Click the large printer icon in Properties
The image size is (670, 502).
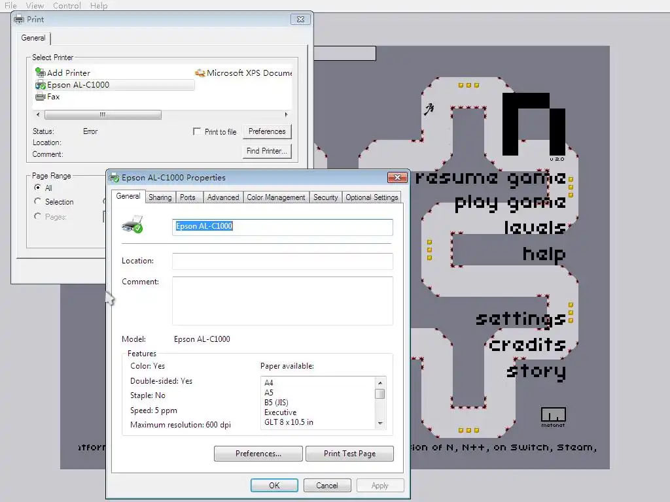tap(132, 225)
